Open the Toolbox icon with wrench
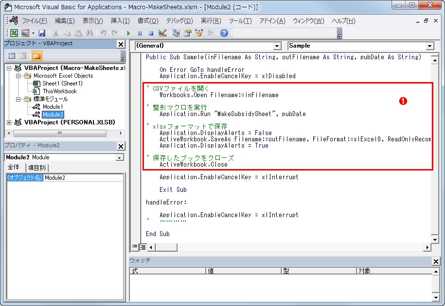Viewport: 445px width, 306px height. (x=210, y=33)
